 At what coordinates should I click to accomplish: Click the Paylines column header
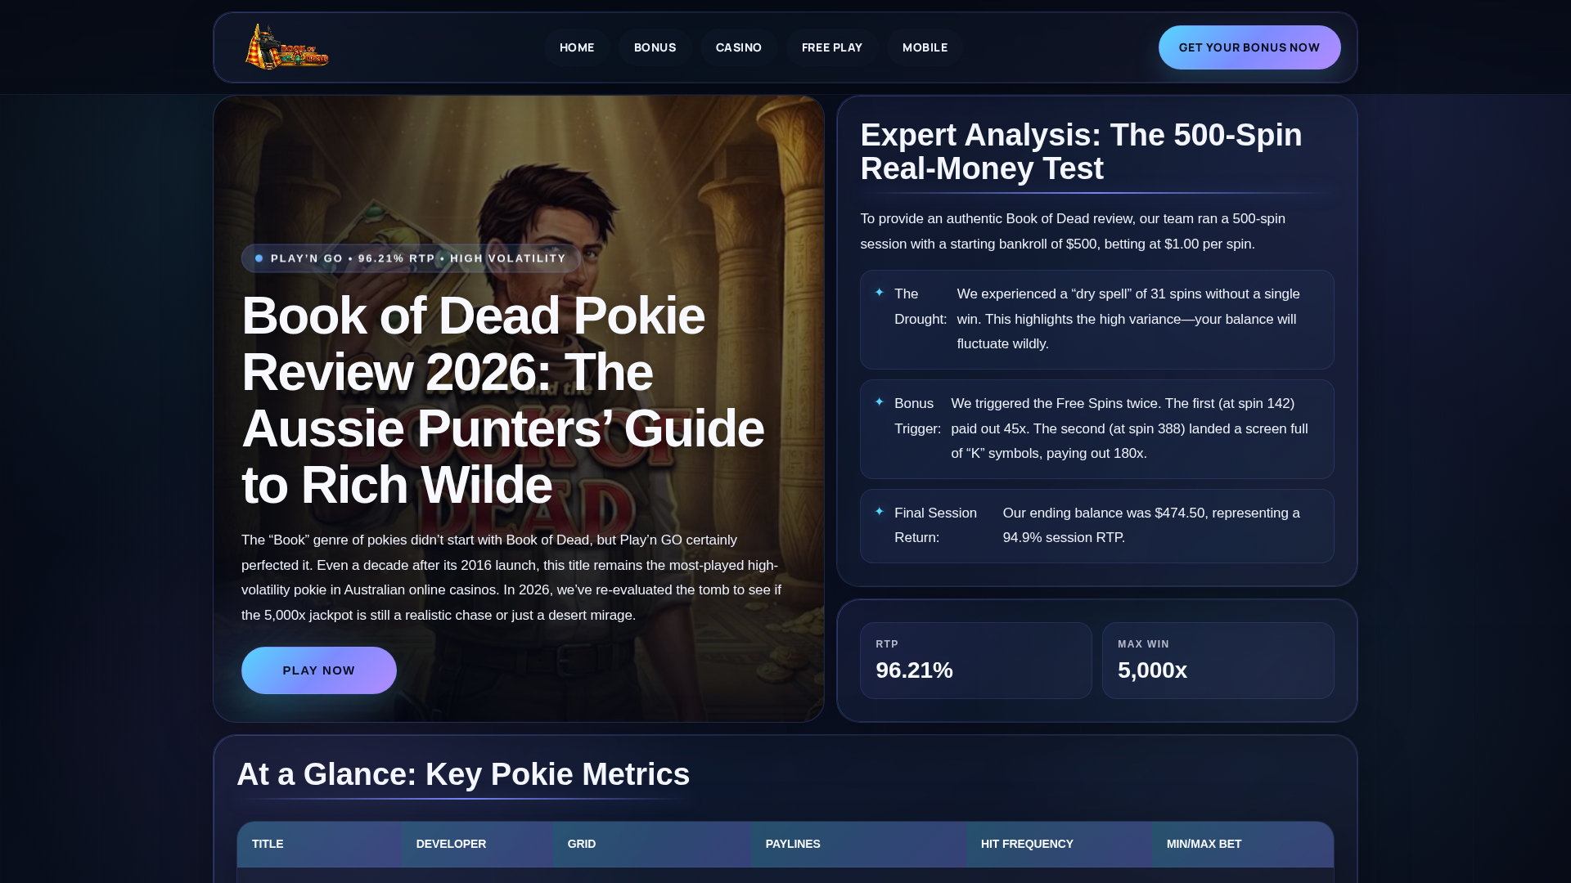[x=858, y=844]
